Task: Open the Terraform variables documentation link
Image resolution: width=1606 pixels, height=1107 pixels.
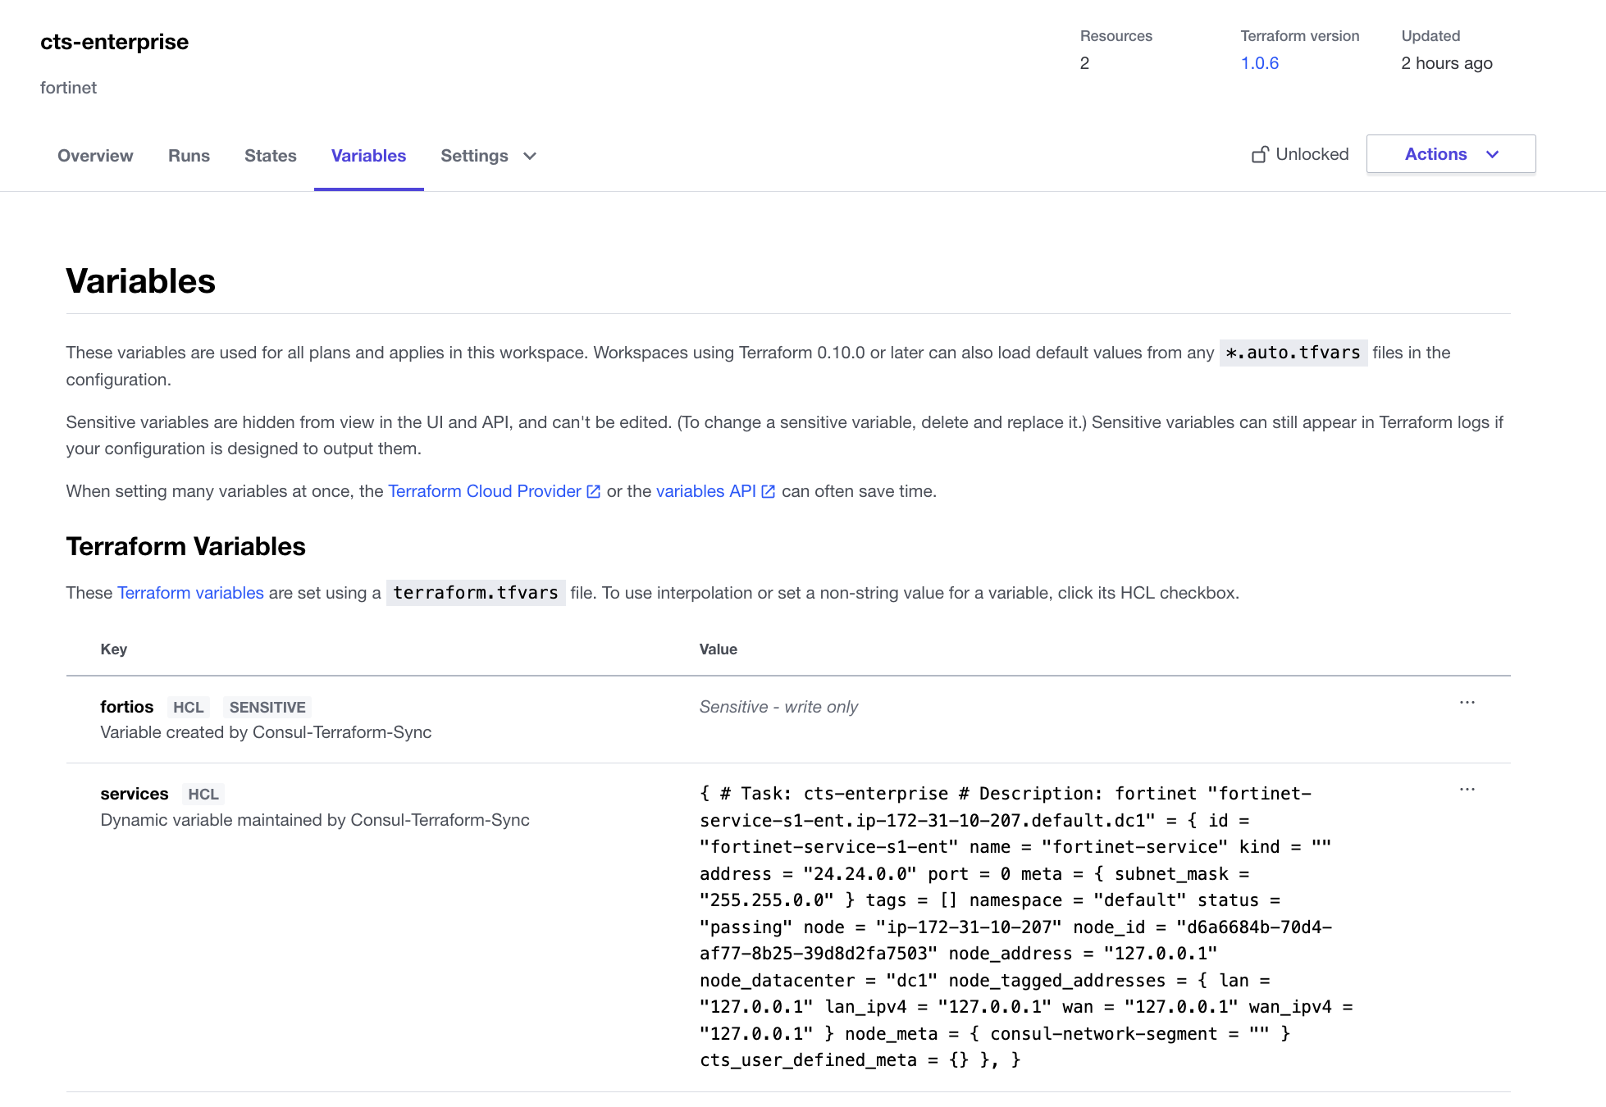Action: coord(190,593)
